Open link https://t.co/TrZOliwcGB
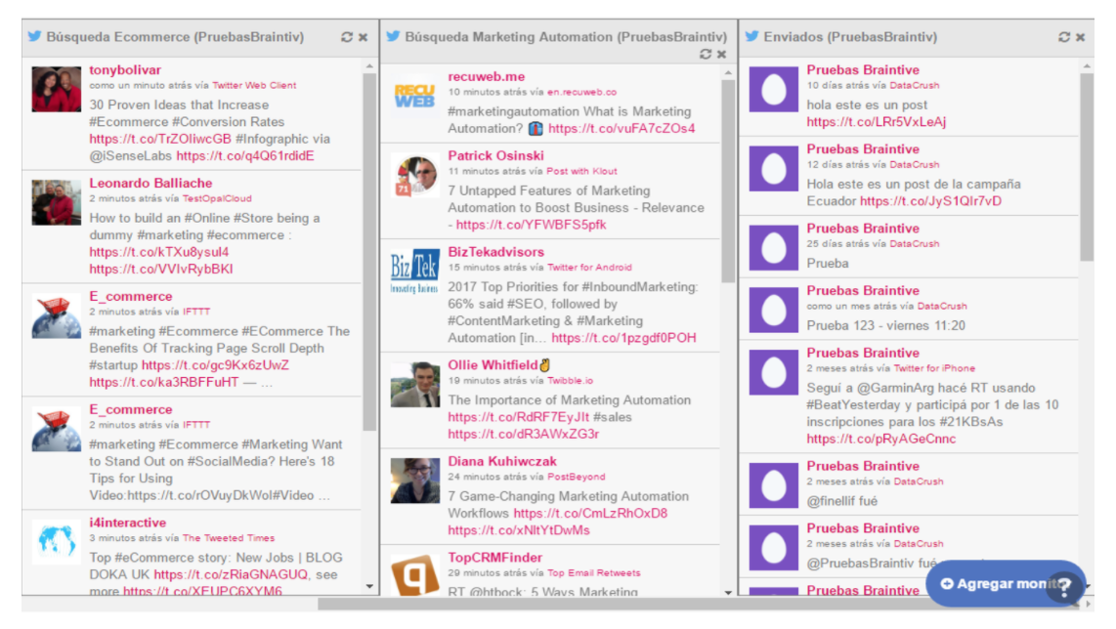1116x629 pixels. 160,139
